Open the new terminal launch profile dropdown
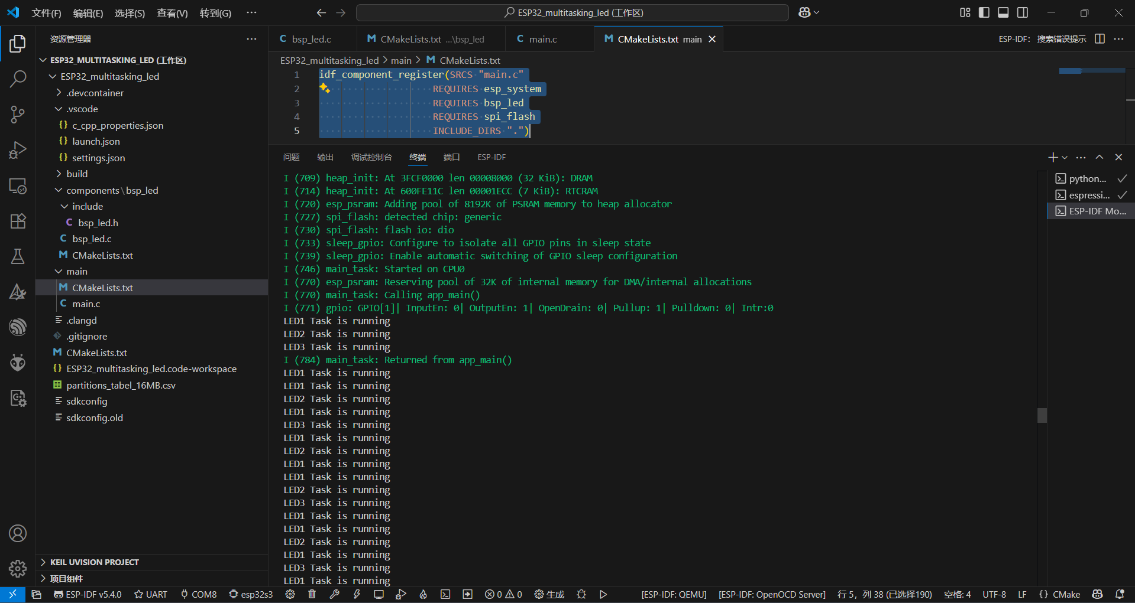1135x603 pixels. pos(1065,158)
